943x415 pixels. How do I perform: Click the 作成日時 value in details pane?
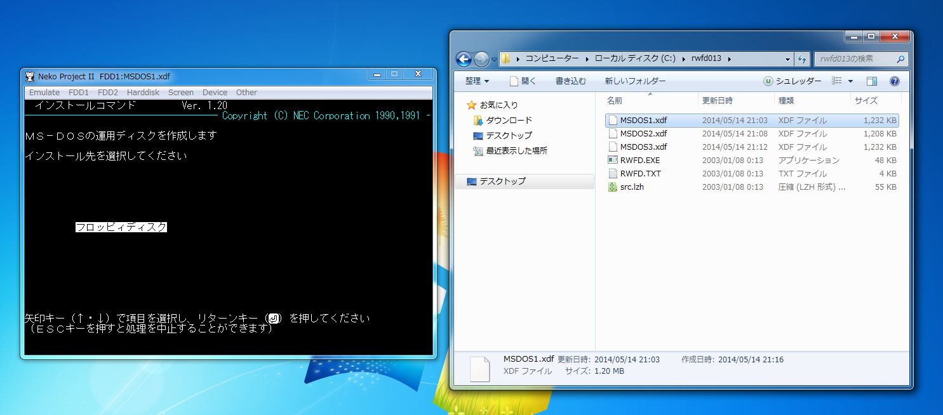(751, 359)
